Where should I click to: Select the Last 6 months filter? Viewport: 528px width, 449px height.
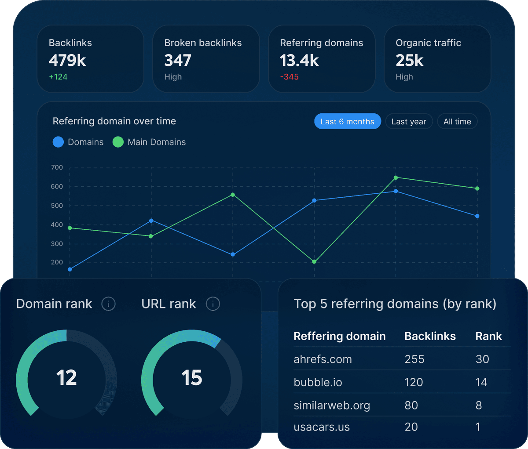[x=348, y=121]
